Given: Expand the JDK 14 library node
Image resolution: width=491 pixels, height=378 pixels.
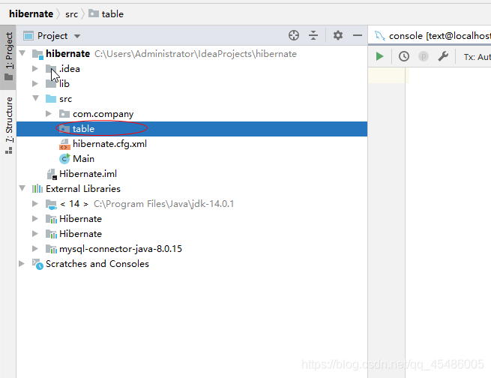Looking at the screenshot, I should coord(35,203).
